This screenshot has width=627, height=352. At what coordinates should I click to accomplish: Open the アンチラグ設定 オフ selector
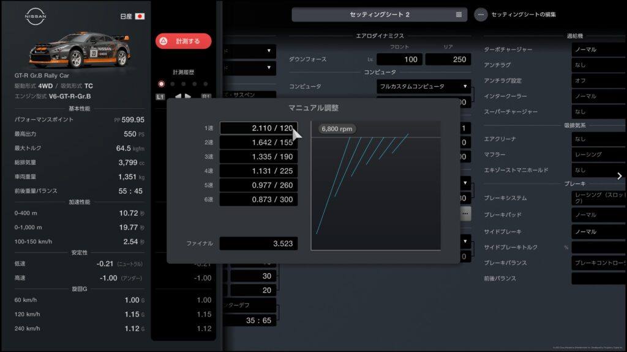[599, 81]
